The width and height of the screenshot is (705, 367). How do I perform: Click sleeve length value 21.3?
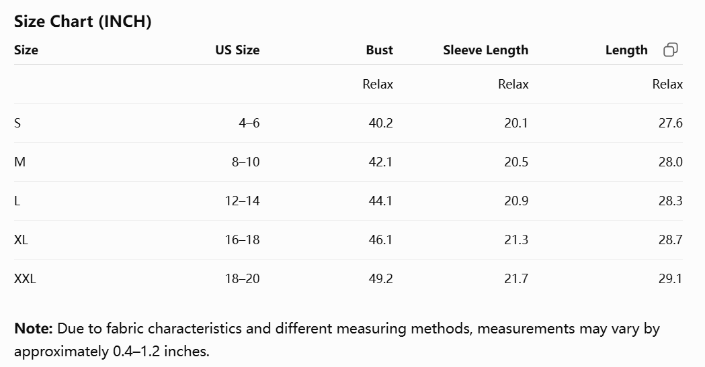(516, 240)
